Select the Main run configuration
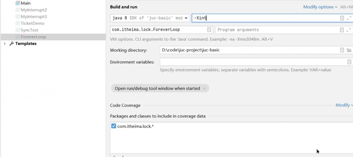The width and height of the screenshot is (353, 157). 26,3
